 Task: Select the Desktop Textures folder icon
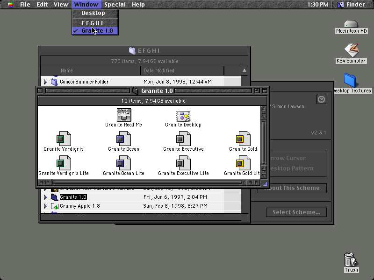pos(350,80)
